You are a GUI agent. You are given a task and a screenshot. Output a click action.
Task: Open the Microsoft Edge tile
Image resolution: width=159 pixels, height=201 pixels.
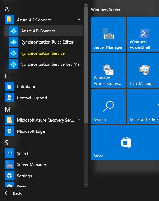pyautogui.click(x=143, y=107)
